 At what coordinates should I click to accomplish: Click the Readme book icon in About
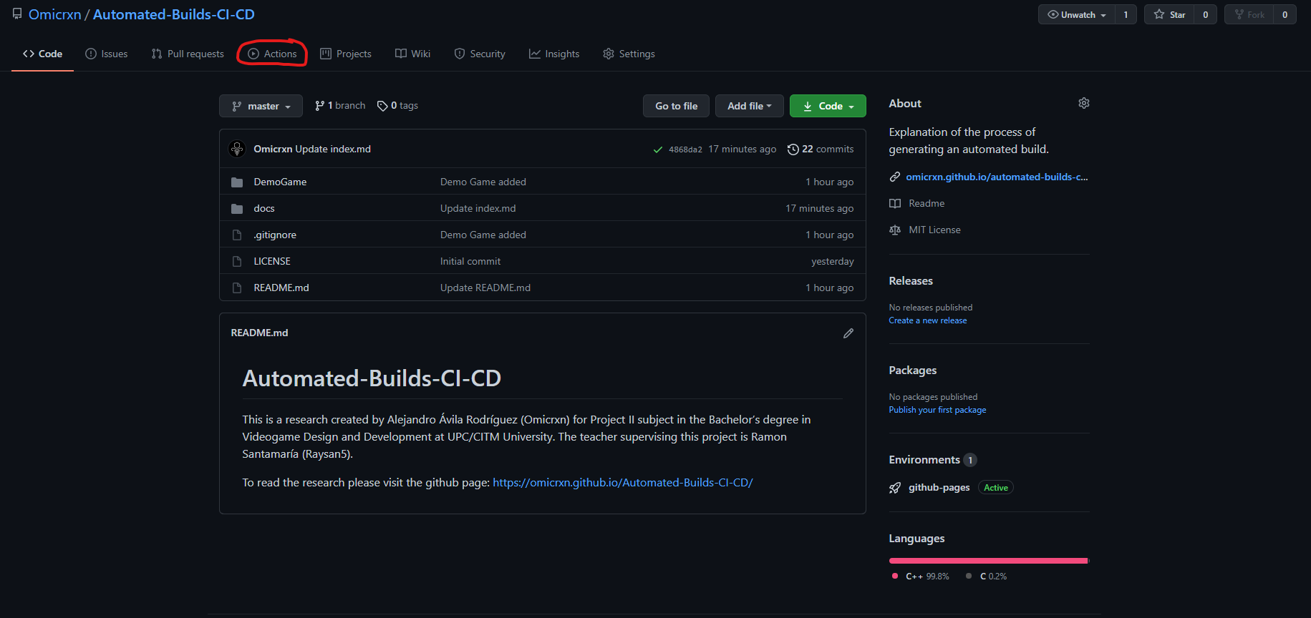(895, 203)
